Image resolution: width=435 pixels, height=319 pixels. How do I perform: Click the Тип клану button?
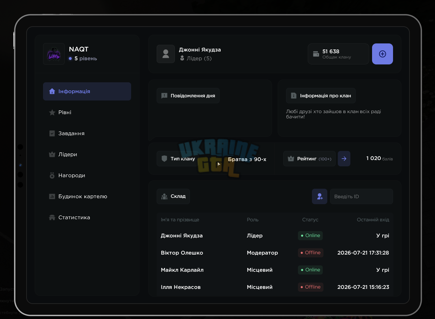coord(178,159)
